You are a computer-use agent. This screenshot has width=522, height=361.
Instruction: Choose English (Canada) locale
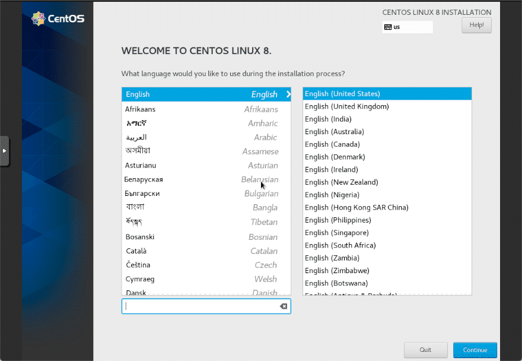click(x=387, y=144)
